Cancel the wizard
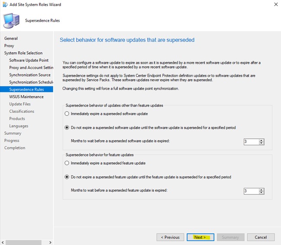The image size is (281, 245). pyautogui.click(x=261, y=237)
